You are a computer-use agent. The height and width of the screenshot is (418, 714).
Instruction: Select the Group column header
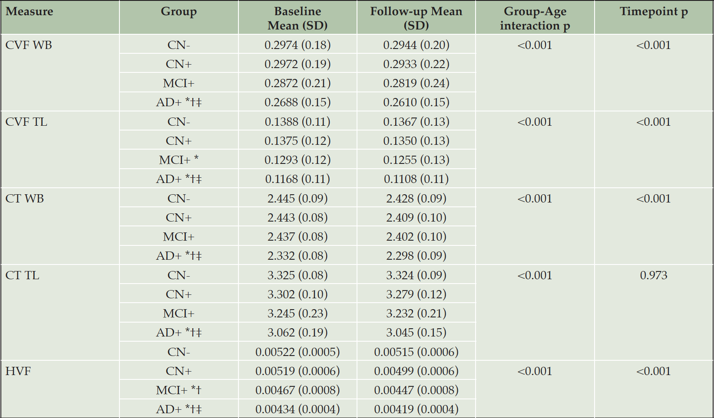[x=178, y=12]
